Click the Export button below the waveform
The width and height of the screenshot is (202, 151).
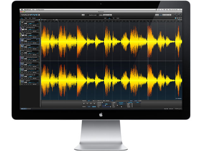click(131, 101)
